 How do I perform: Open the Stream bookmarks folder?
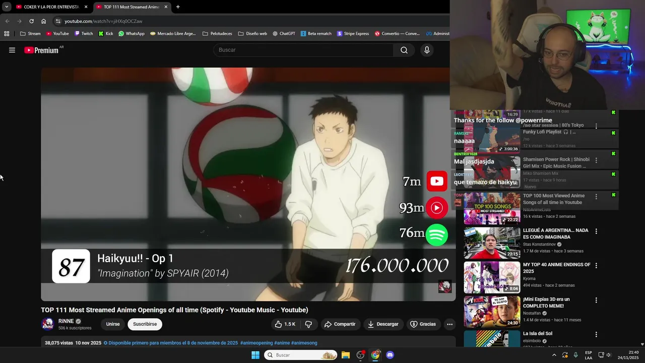[x=30, y=34]
